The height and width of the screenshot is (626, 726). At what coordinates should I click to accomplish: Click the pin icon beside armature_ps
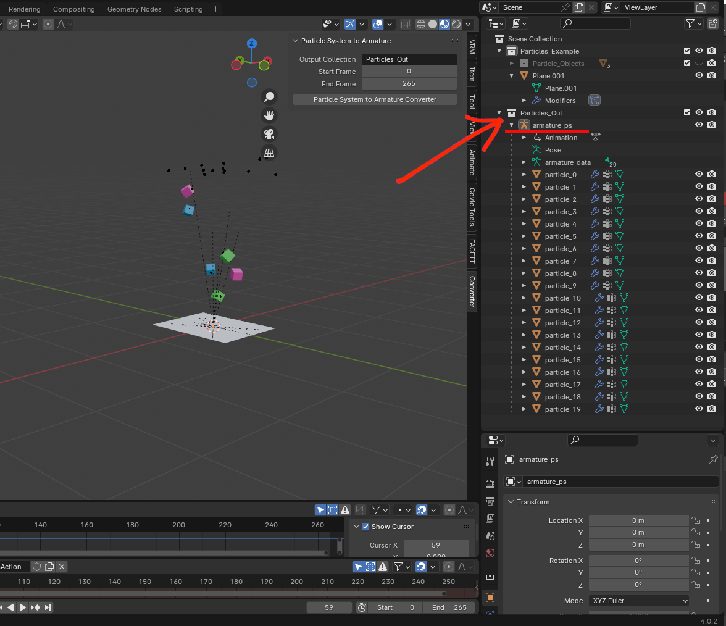coord(713,459)
